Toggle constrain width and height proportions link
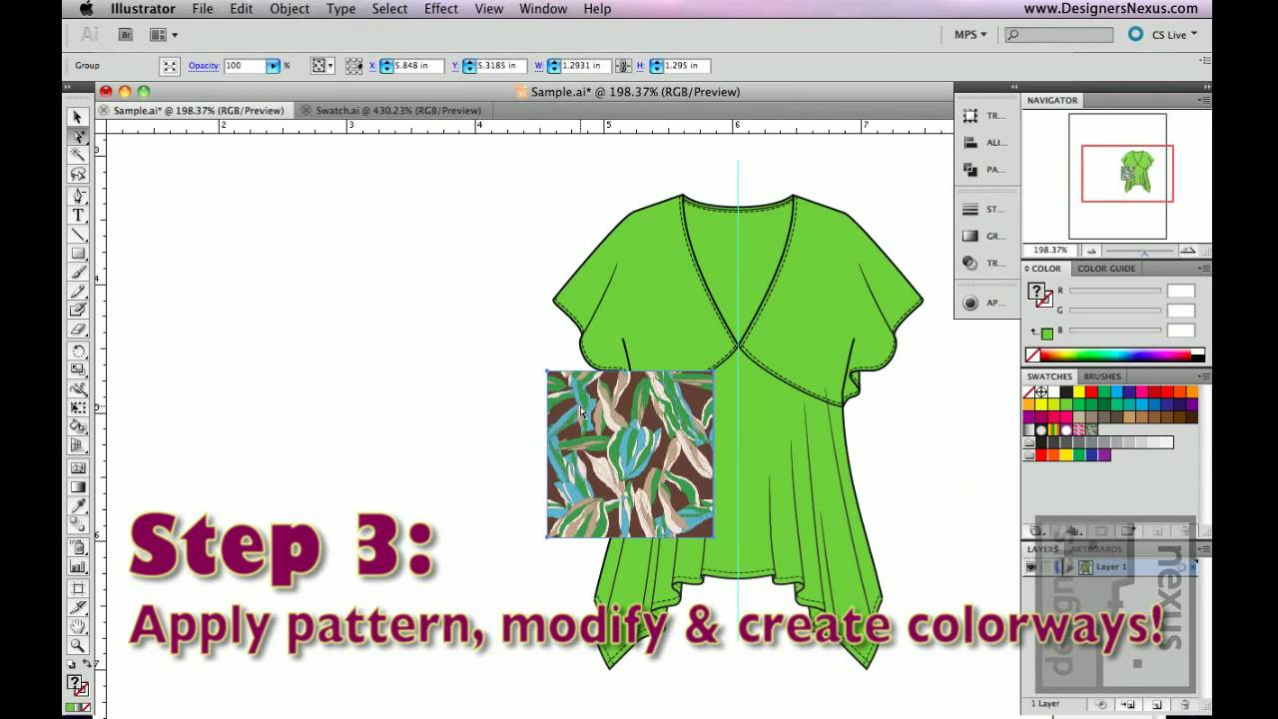The image size is (1278, 719). (623, 66)
